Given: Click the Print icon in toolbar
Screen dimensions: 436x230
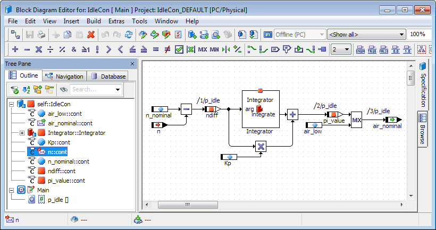Looking at the screenshot, I should [x=41, y=35].
